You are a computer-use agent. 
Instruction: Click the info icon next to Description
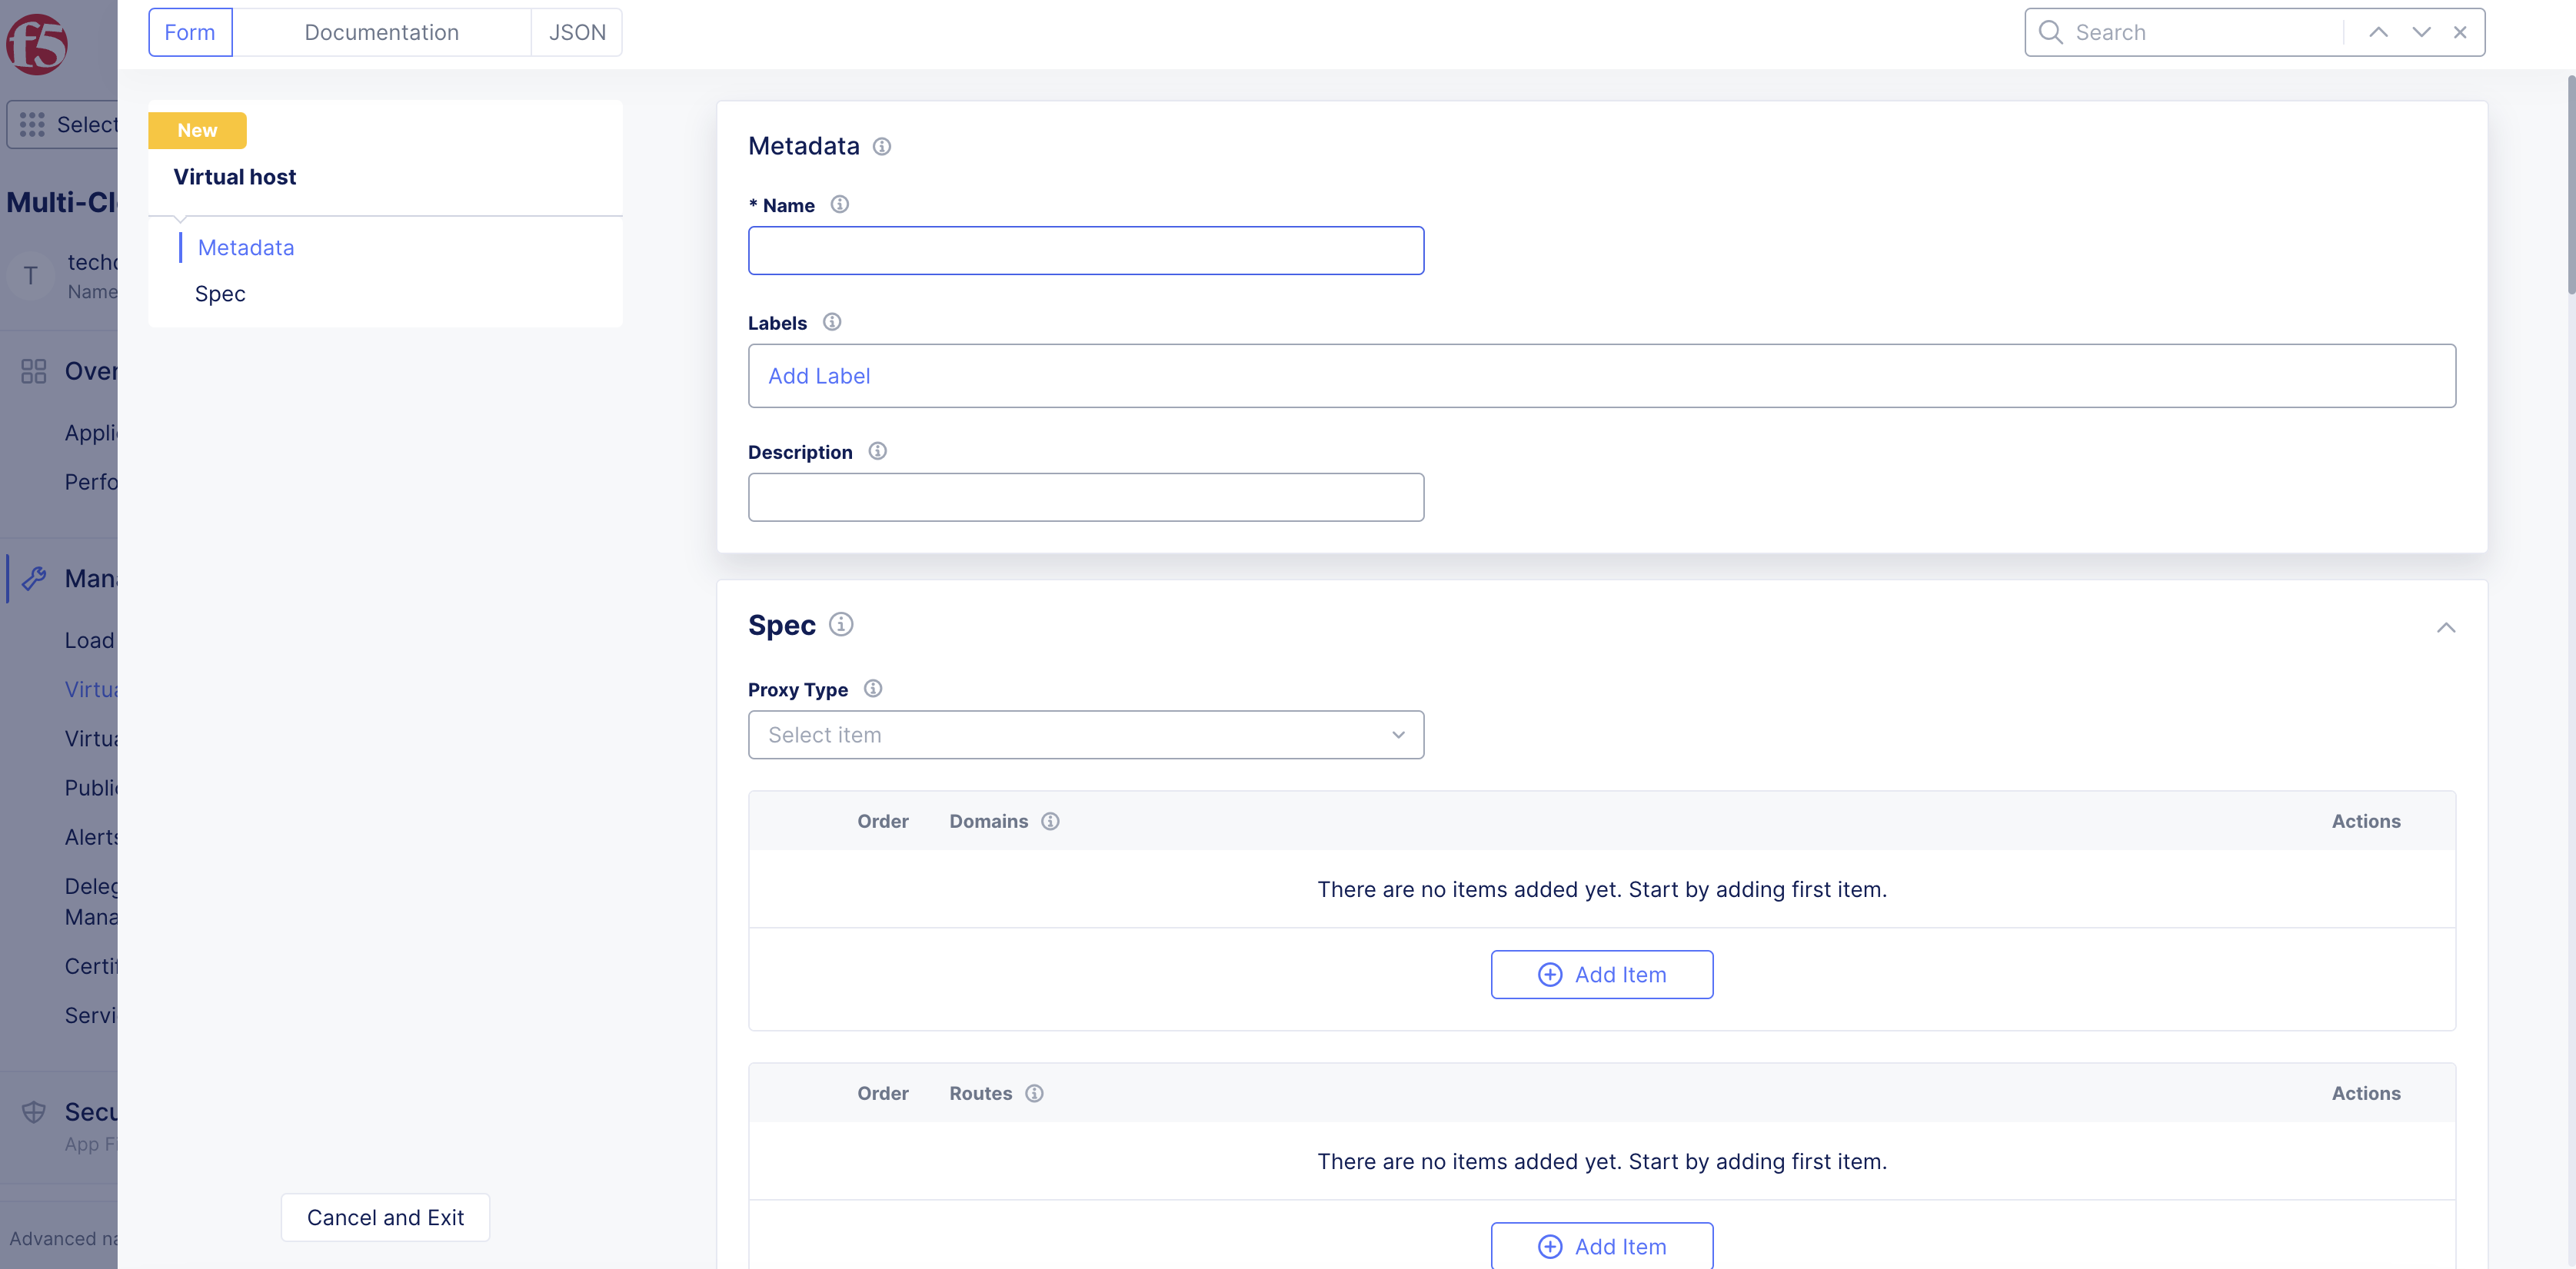tap(877, 452)
